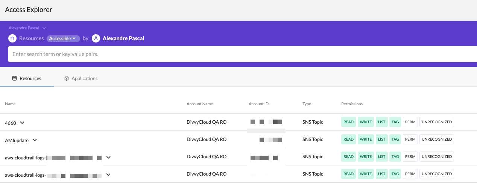Click the Resources database icon in purple header

12,38
